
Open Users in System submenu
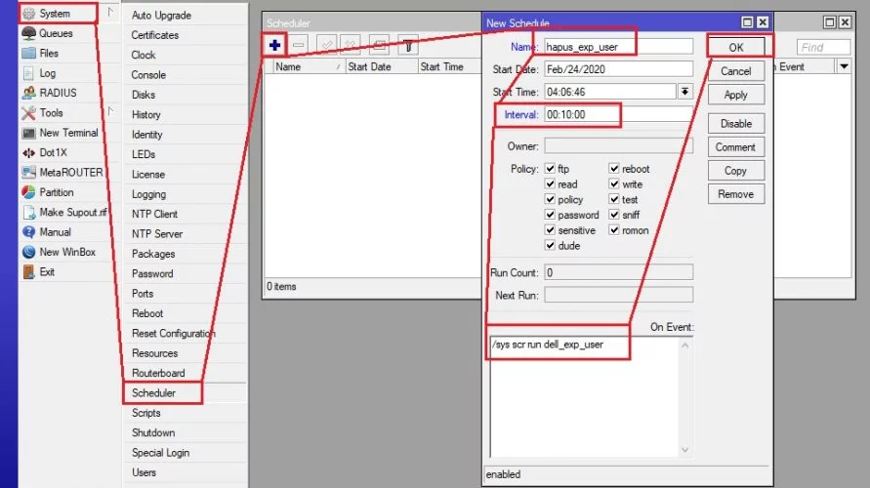(x=144, y=472)
